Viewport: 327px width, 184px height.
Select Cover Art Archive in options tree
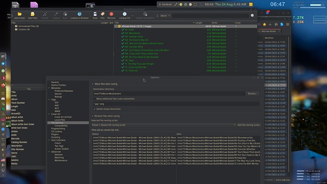[63, 117]
